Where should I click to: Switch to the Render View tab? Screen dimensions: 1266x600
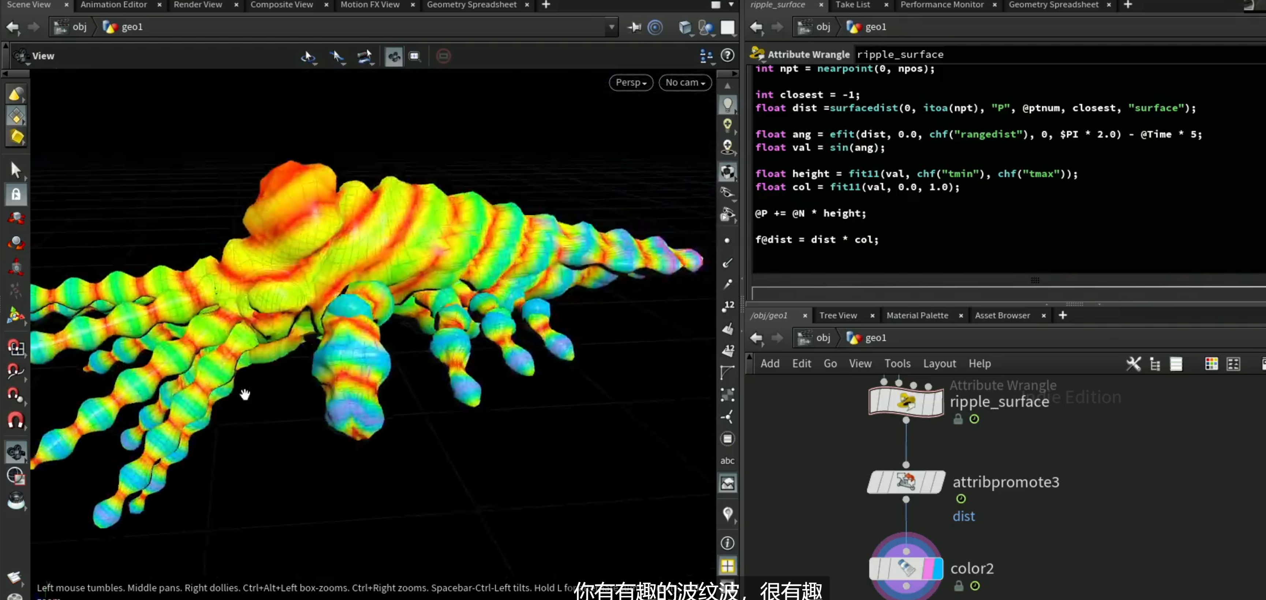(198, 4)
